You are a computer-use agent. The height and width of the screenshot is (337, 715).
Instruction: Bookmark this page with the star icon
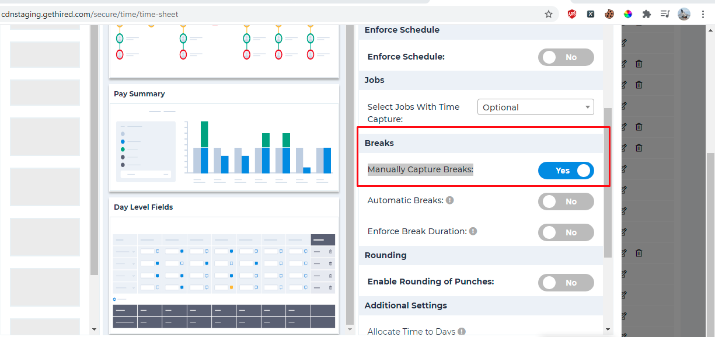[548, 14]
